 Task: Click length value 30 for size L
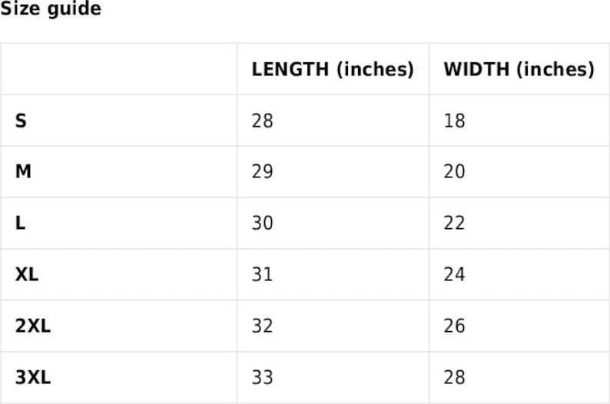(x=262, y=224)
